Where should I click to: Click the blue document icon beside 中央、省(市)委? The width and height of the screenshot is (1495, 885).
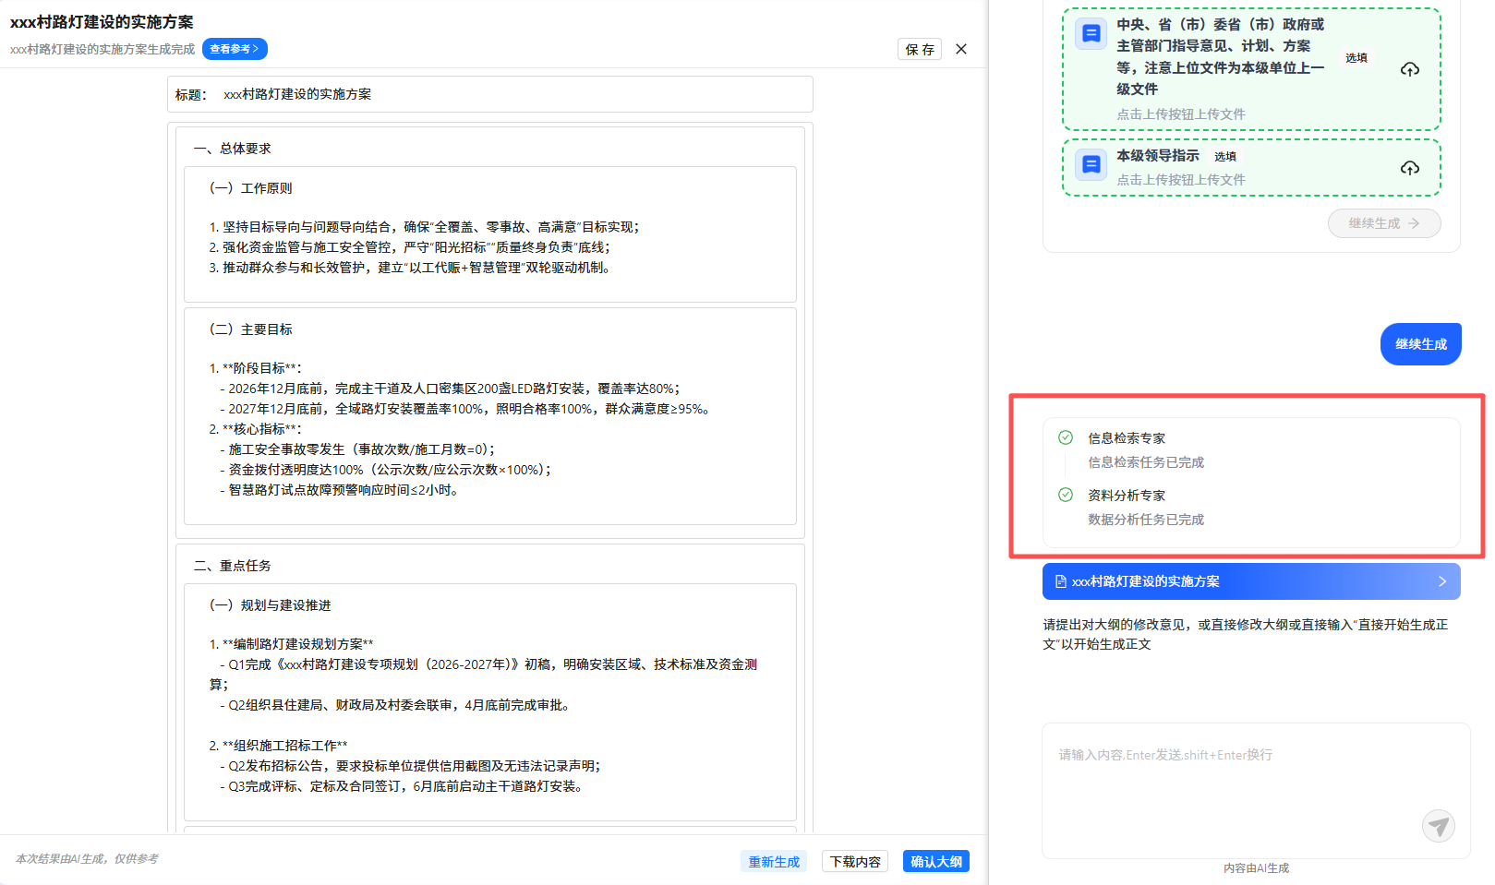[1091, 34]
